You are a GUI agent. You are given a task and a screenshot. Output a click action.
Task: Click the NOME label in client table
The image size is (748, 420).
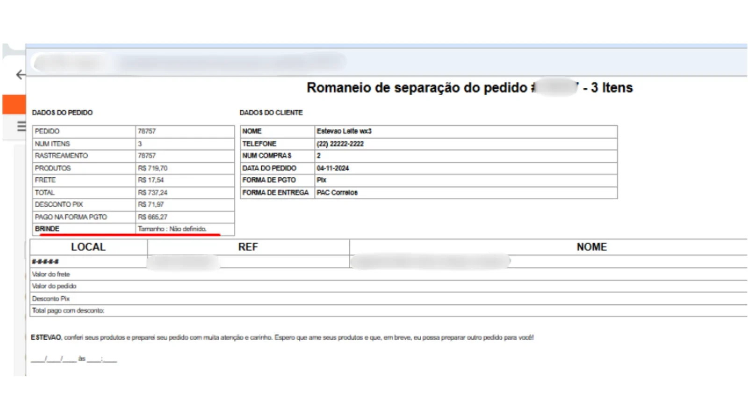(x=252, y=131)
